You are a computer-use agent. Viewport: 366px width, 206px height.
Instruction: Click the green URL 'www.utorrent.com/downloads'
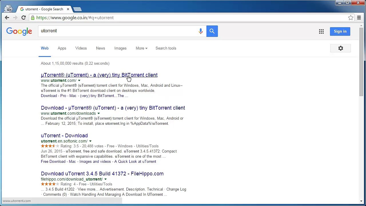pyautogui.click(x=68, y=114)
